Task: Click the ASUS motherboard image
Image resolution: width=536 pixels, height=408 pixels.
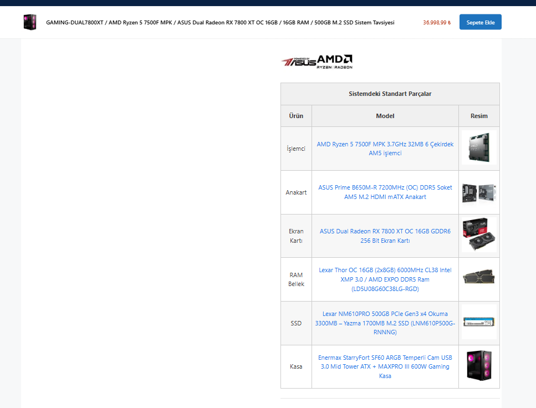Action: [x=479, y=192]
